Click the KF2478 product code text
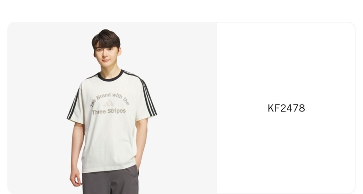363x194 pixels. 286,108
